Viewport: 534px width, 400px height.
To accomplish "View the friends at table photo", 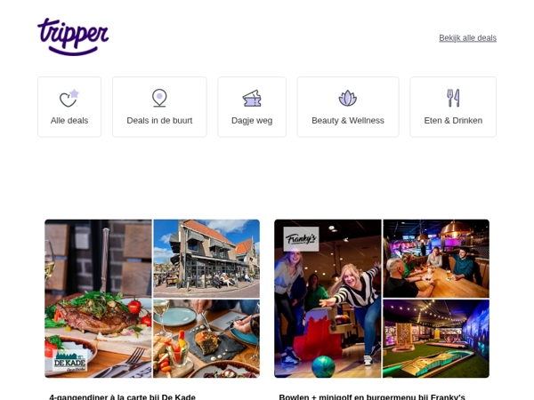I will 436,259.
